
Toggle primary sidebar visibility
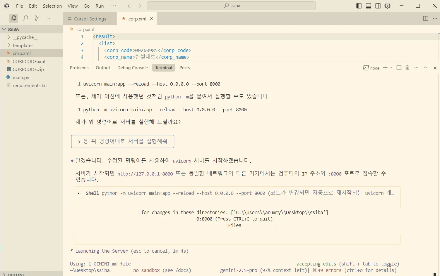[359, 6]
